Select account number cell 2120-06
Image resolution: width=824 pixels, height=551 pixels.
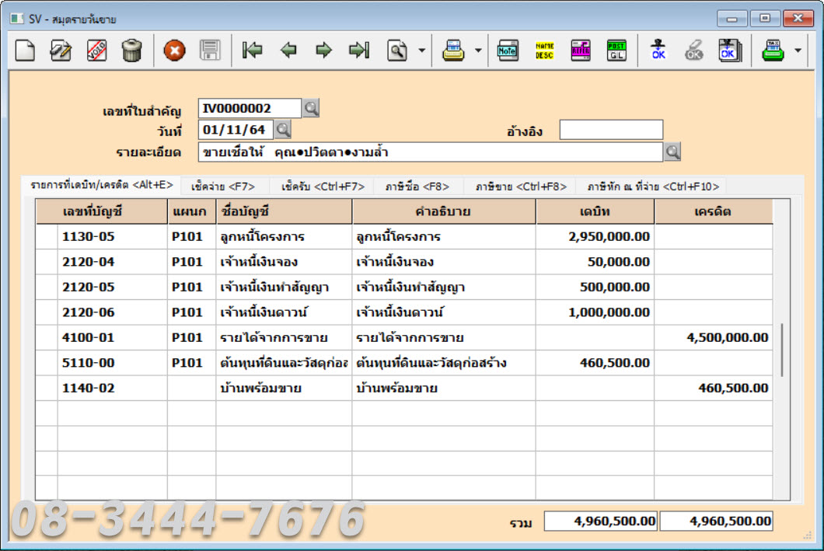113,312
